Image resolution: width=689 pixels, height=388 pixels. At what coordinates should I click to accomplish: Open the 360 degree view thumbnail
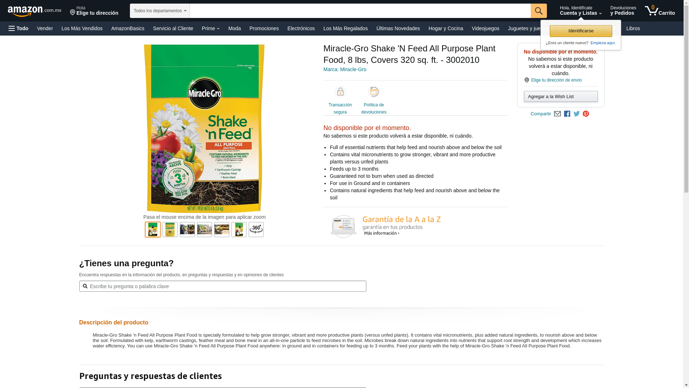pos(256,230)
